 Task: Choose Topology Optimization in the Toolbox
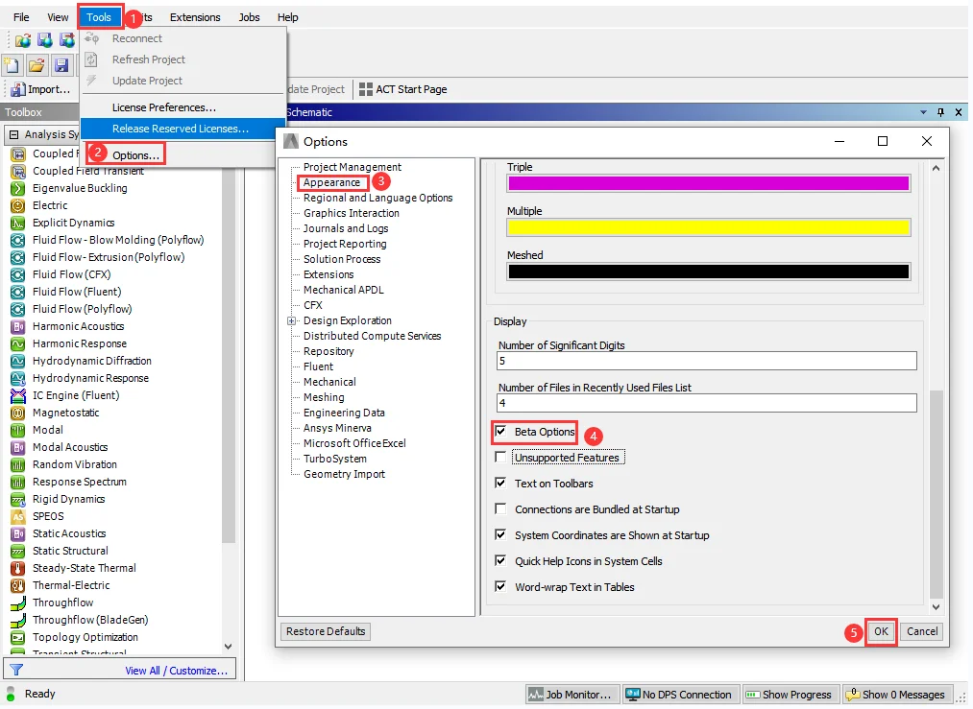(85, 637)
